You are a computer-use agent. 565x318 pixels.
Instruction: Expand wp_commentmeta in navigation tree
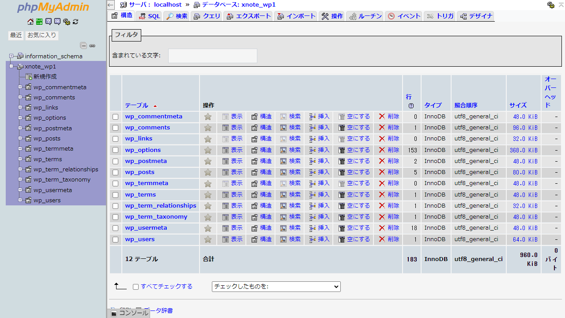[20, 87]
